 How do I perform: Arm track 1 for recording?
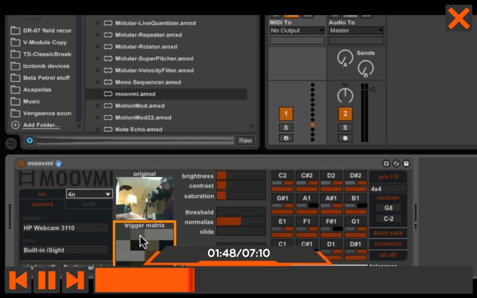tap(286, 138)
